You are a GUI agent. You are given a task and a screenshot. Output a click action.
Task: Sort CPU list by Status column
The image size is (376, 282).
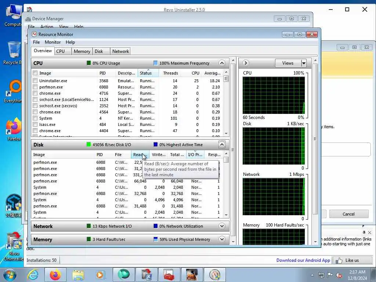click(x=148, y=73)
